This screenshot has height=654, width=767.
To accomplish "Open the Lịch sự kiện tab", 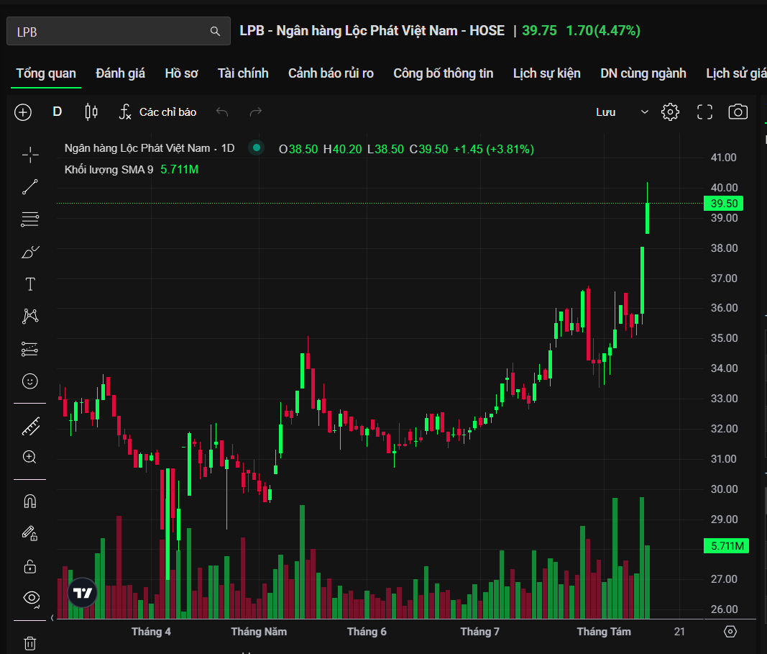I will point(547,73).
